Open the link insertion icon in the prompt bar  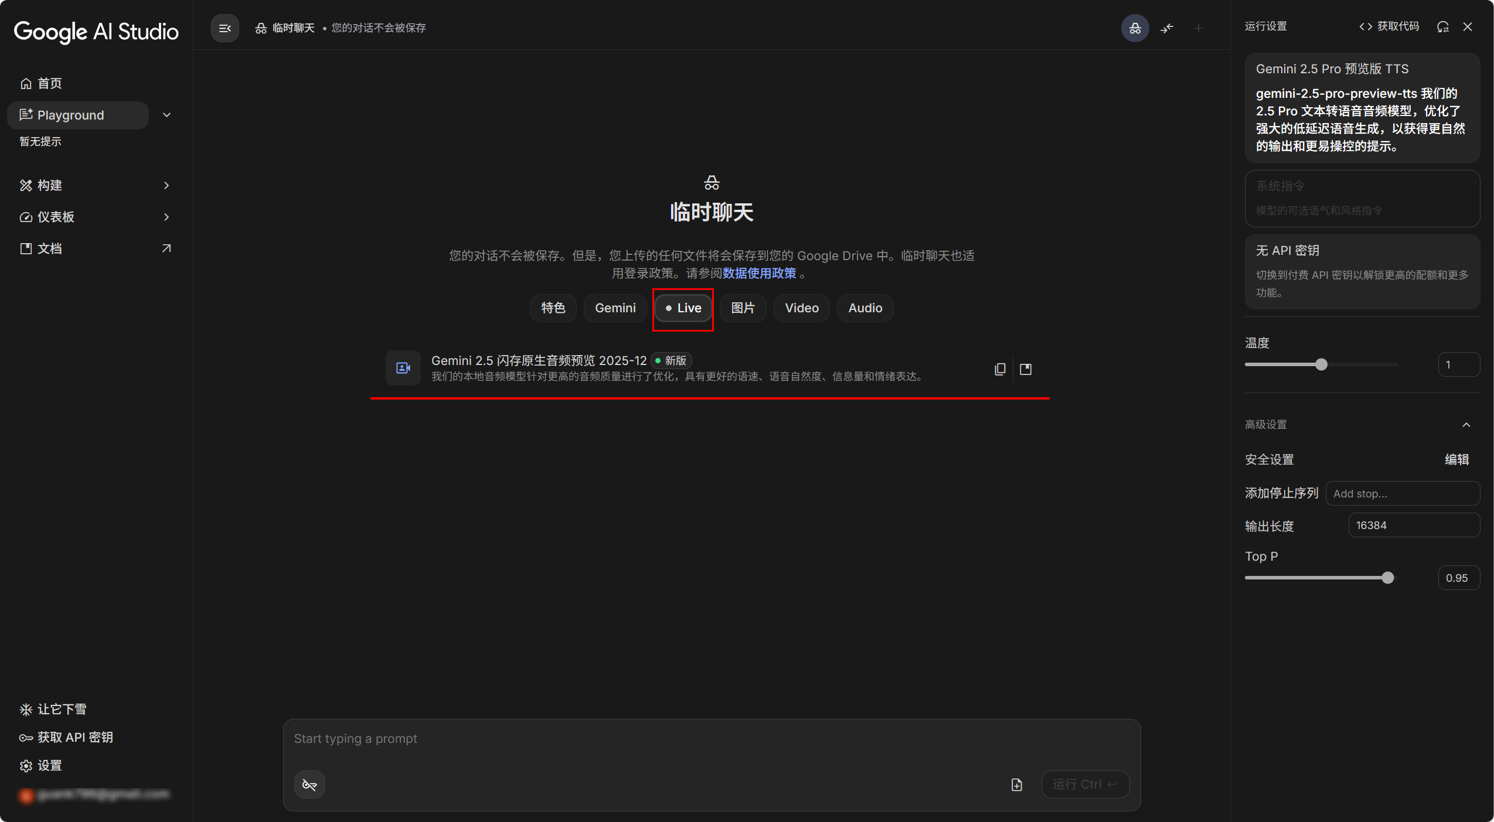(309, 784)
